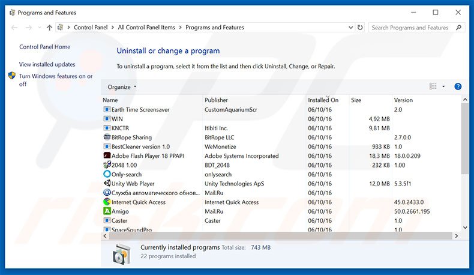Screen dimensions: 474x275
Task: Click the search magnifier icon
Action: pos(458,28)
